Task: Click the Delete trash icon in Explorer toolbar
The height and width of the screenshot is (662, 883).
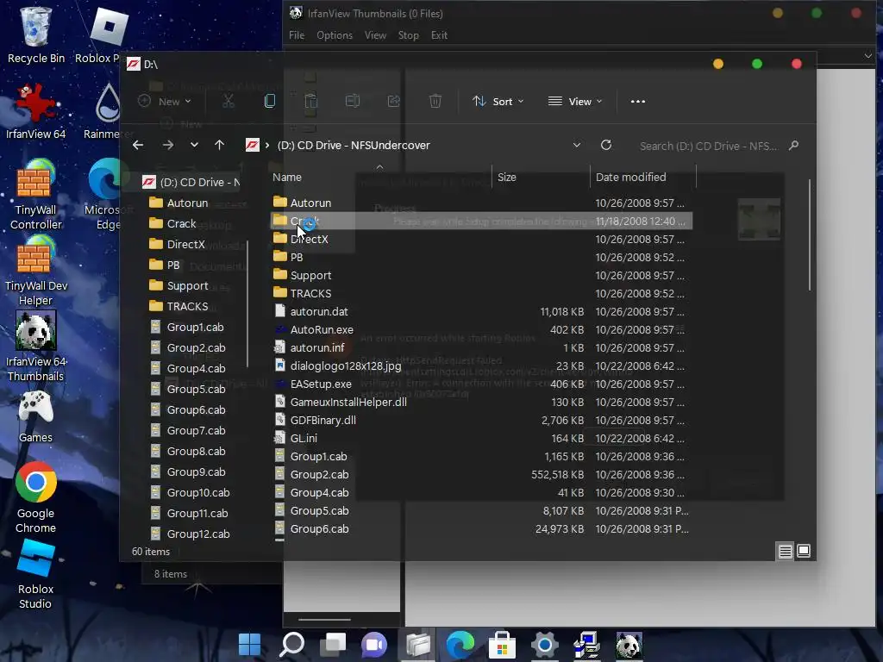Action: click(435, 102)
